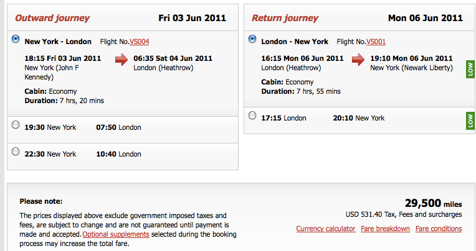Choose the 19:30 New York outbound flight

[x=16, y=125]
